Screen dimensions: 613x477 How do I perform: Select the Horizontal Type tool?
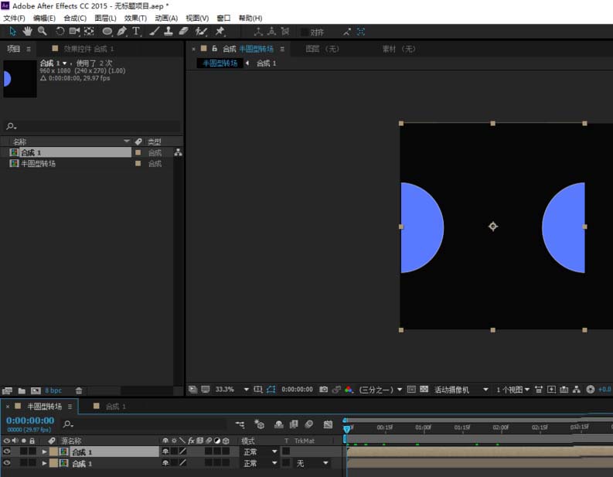[136, 31]
